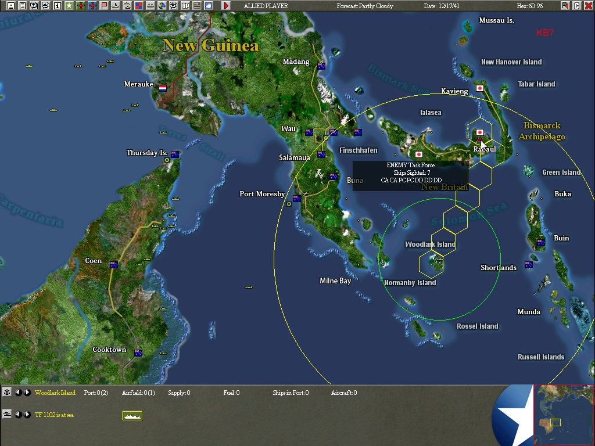
Task: Click the 'Munda' map label
Action: [529, 312]
